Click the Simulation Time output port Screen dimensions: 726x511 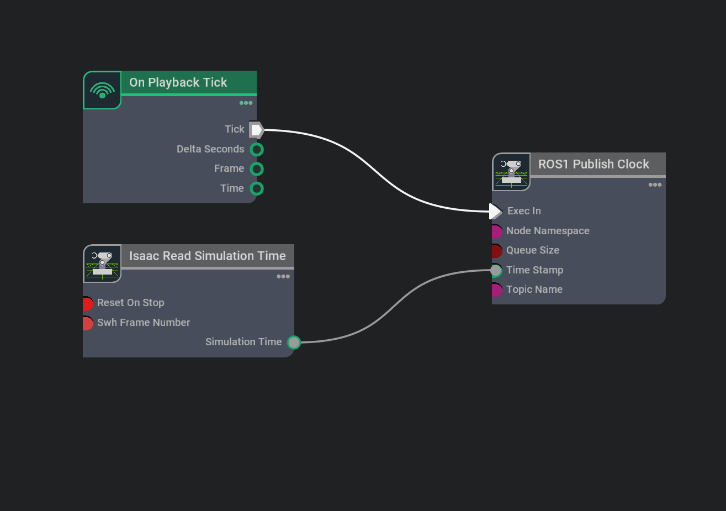click(x=294, y=343)
